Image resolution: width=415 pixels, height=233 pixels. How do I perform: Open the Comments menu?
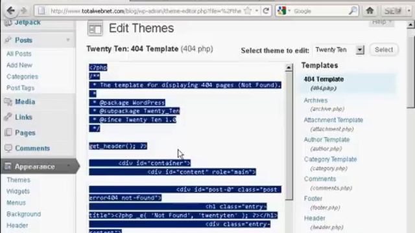click(x=32, y=148)
